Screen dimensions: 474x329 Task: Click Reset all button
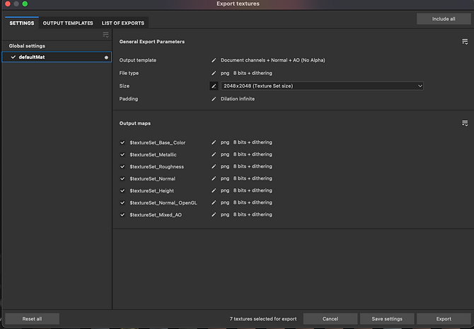pos(32,318)
